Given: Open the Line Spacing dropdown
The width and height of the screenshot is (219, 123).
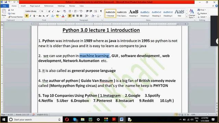Looking at the screenshot, I should pos(87,16).
